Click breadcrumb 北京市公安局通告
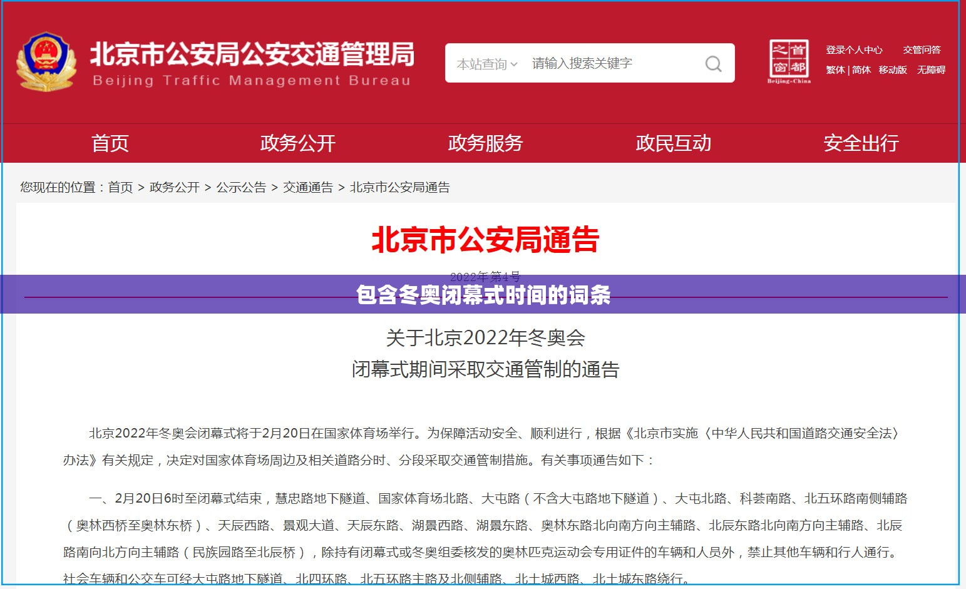 (x=400, y=187)
